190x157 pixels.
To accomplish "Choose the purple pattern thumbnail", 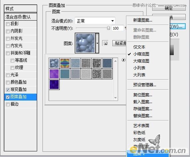I will pyautogui.click(x=54, y=74).
